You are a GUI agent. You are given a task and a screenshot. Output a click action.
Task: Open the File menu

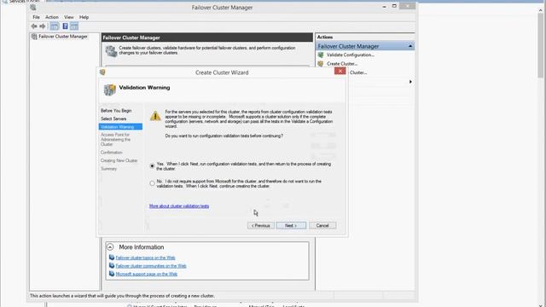(36, 17)
